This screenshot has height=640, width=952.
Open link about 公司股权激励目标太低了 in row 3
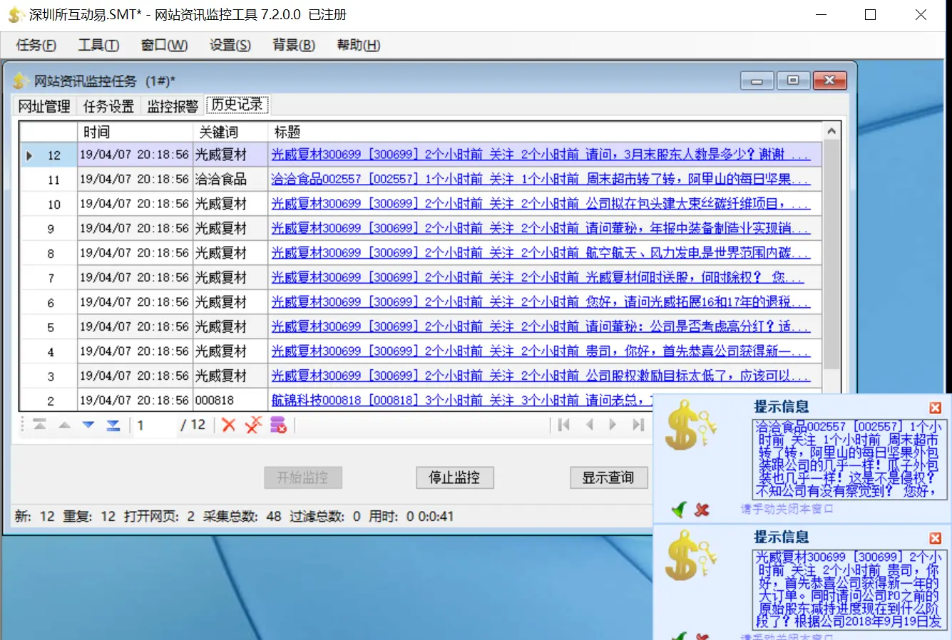tap(541, 376)
